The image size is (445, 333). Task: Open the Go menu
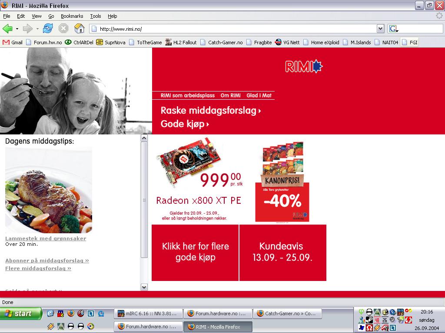pos(51,16)
